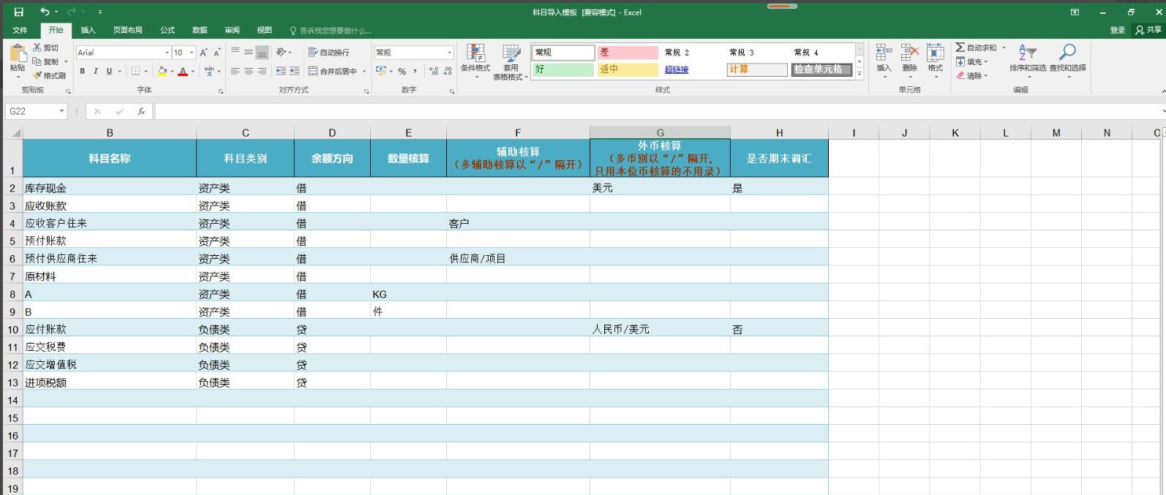This screenshot has width=1166, height=495.
Task: Click the Orientation text rotation icon
Action: [x=281, y=52]
